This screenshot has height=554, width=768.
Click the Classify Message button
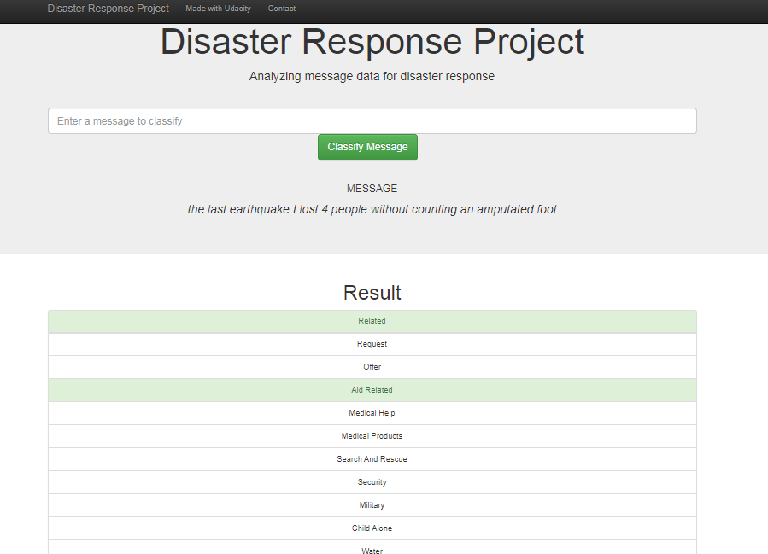[x=367, y=147]
